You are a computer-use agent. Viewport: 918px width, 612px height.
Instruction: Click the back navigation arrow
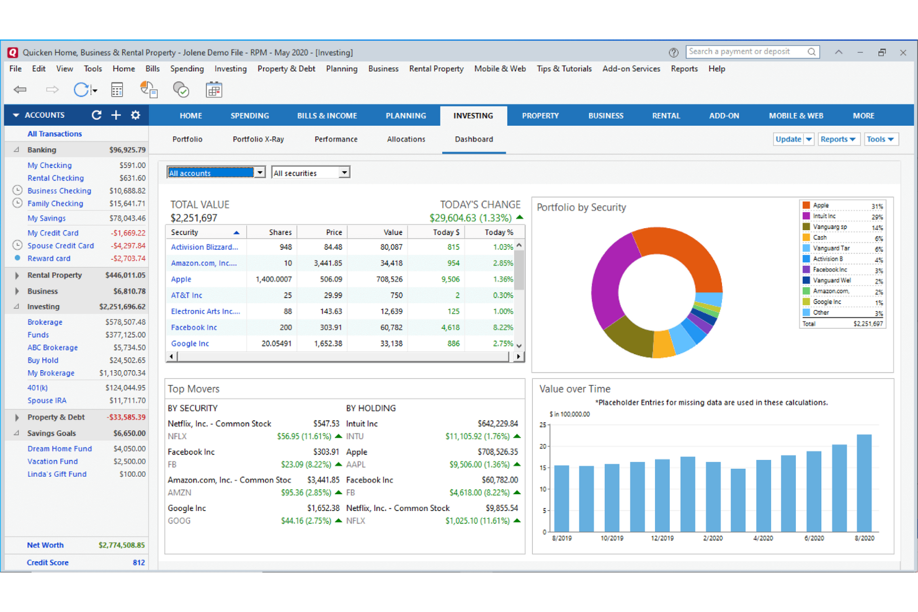coord(20,89)
